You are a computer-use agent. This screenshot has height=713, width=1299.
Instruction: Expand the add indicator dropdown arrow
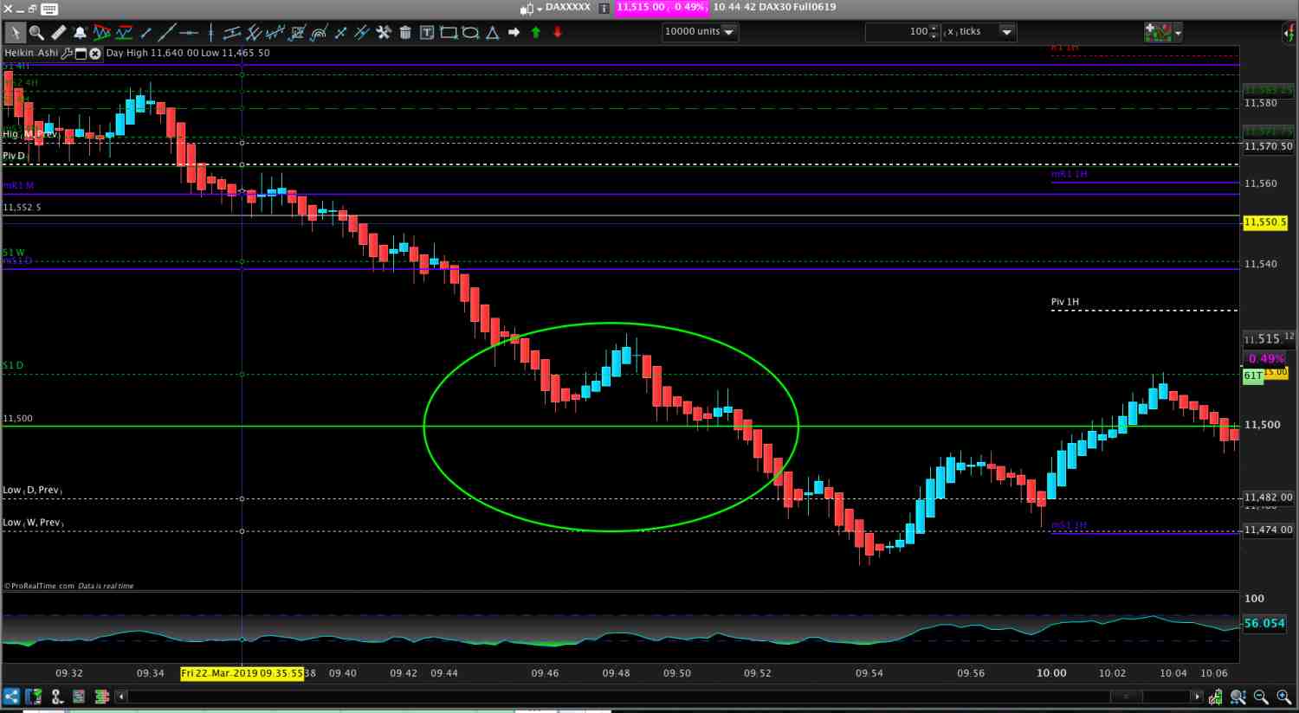click(x=1178, y=33)
